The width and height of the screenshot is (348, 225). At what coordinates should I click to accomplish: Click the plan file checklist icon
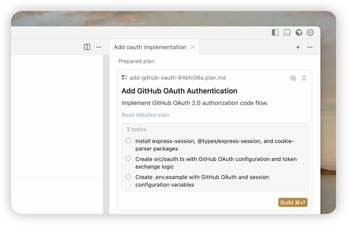coord(124,78)
